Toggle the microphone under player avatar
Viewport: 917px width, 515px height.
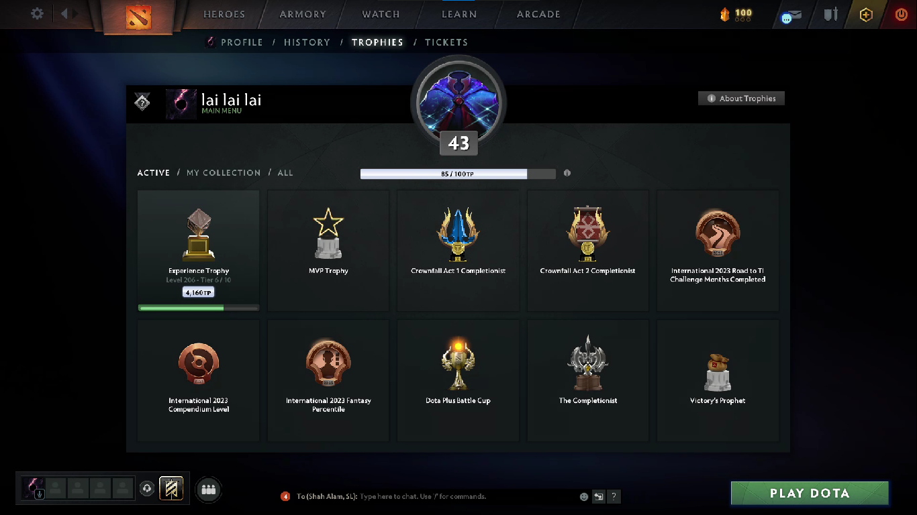tap(40, 494)
